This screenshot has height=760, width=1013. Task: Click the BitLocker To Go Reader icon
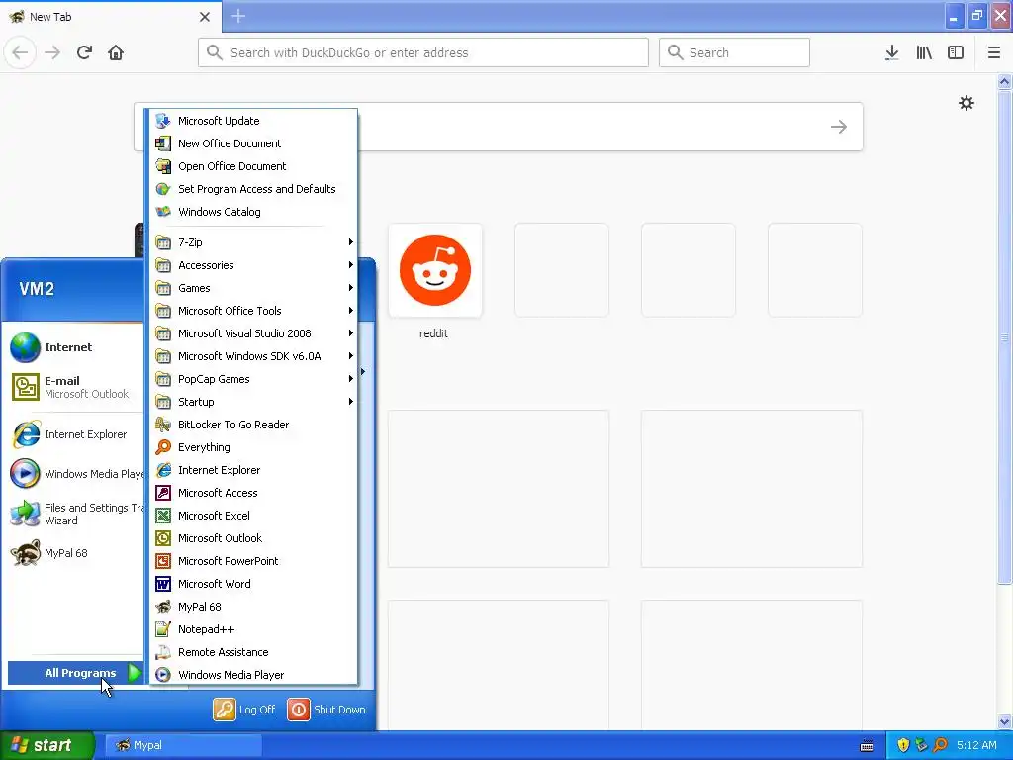[x=163, y=425]
